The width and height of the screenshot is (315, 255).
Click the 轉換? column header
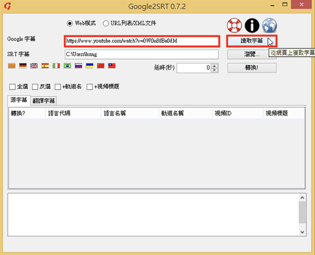point(27,114)
